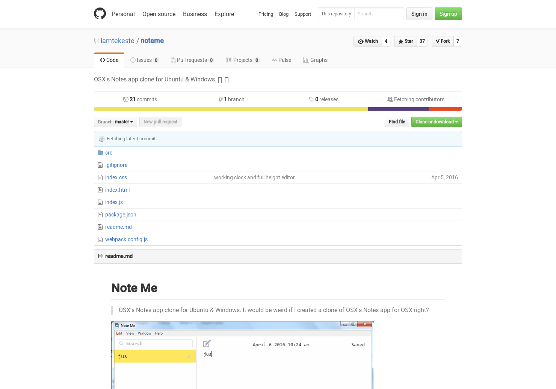Open the watchers count 4
Viewport: 556px width, 389px height.
pos(386,41)
